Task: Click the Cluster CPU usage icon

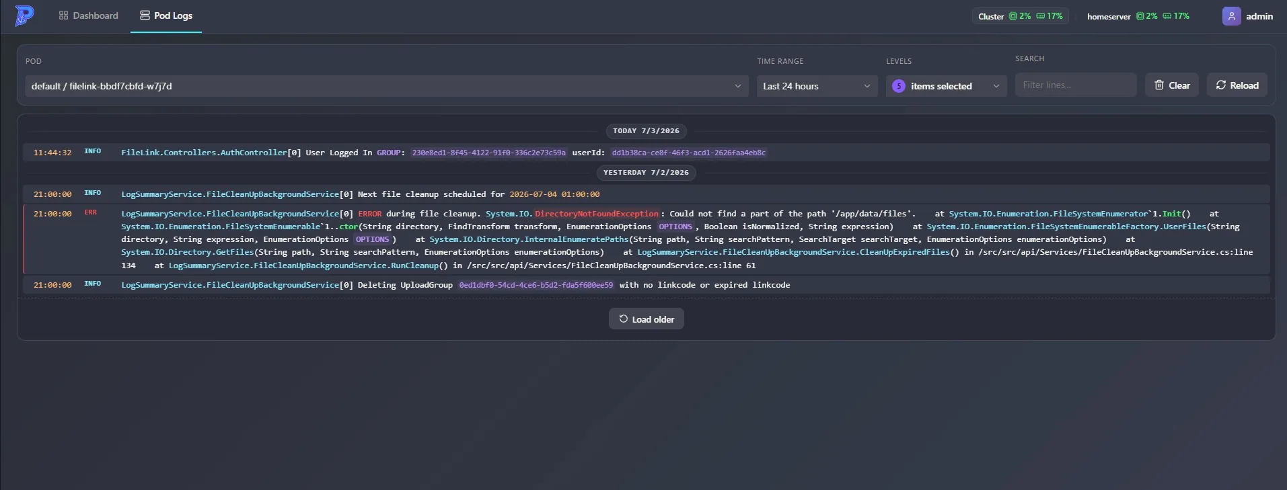Action: tap(1013, 16)
